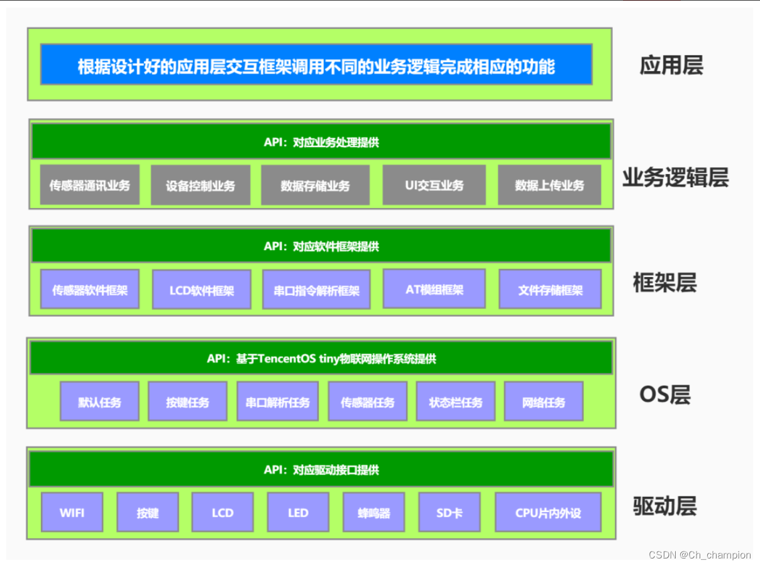Select the 数据上传业务 block
This screenshot has width=760, height=566.
[x=550, y=185]
